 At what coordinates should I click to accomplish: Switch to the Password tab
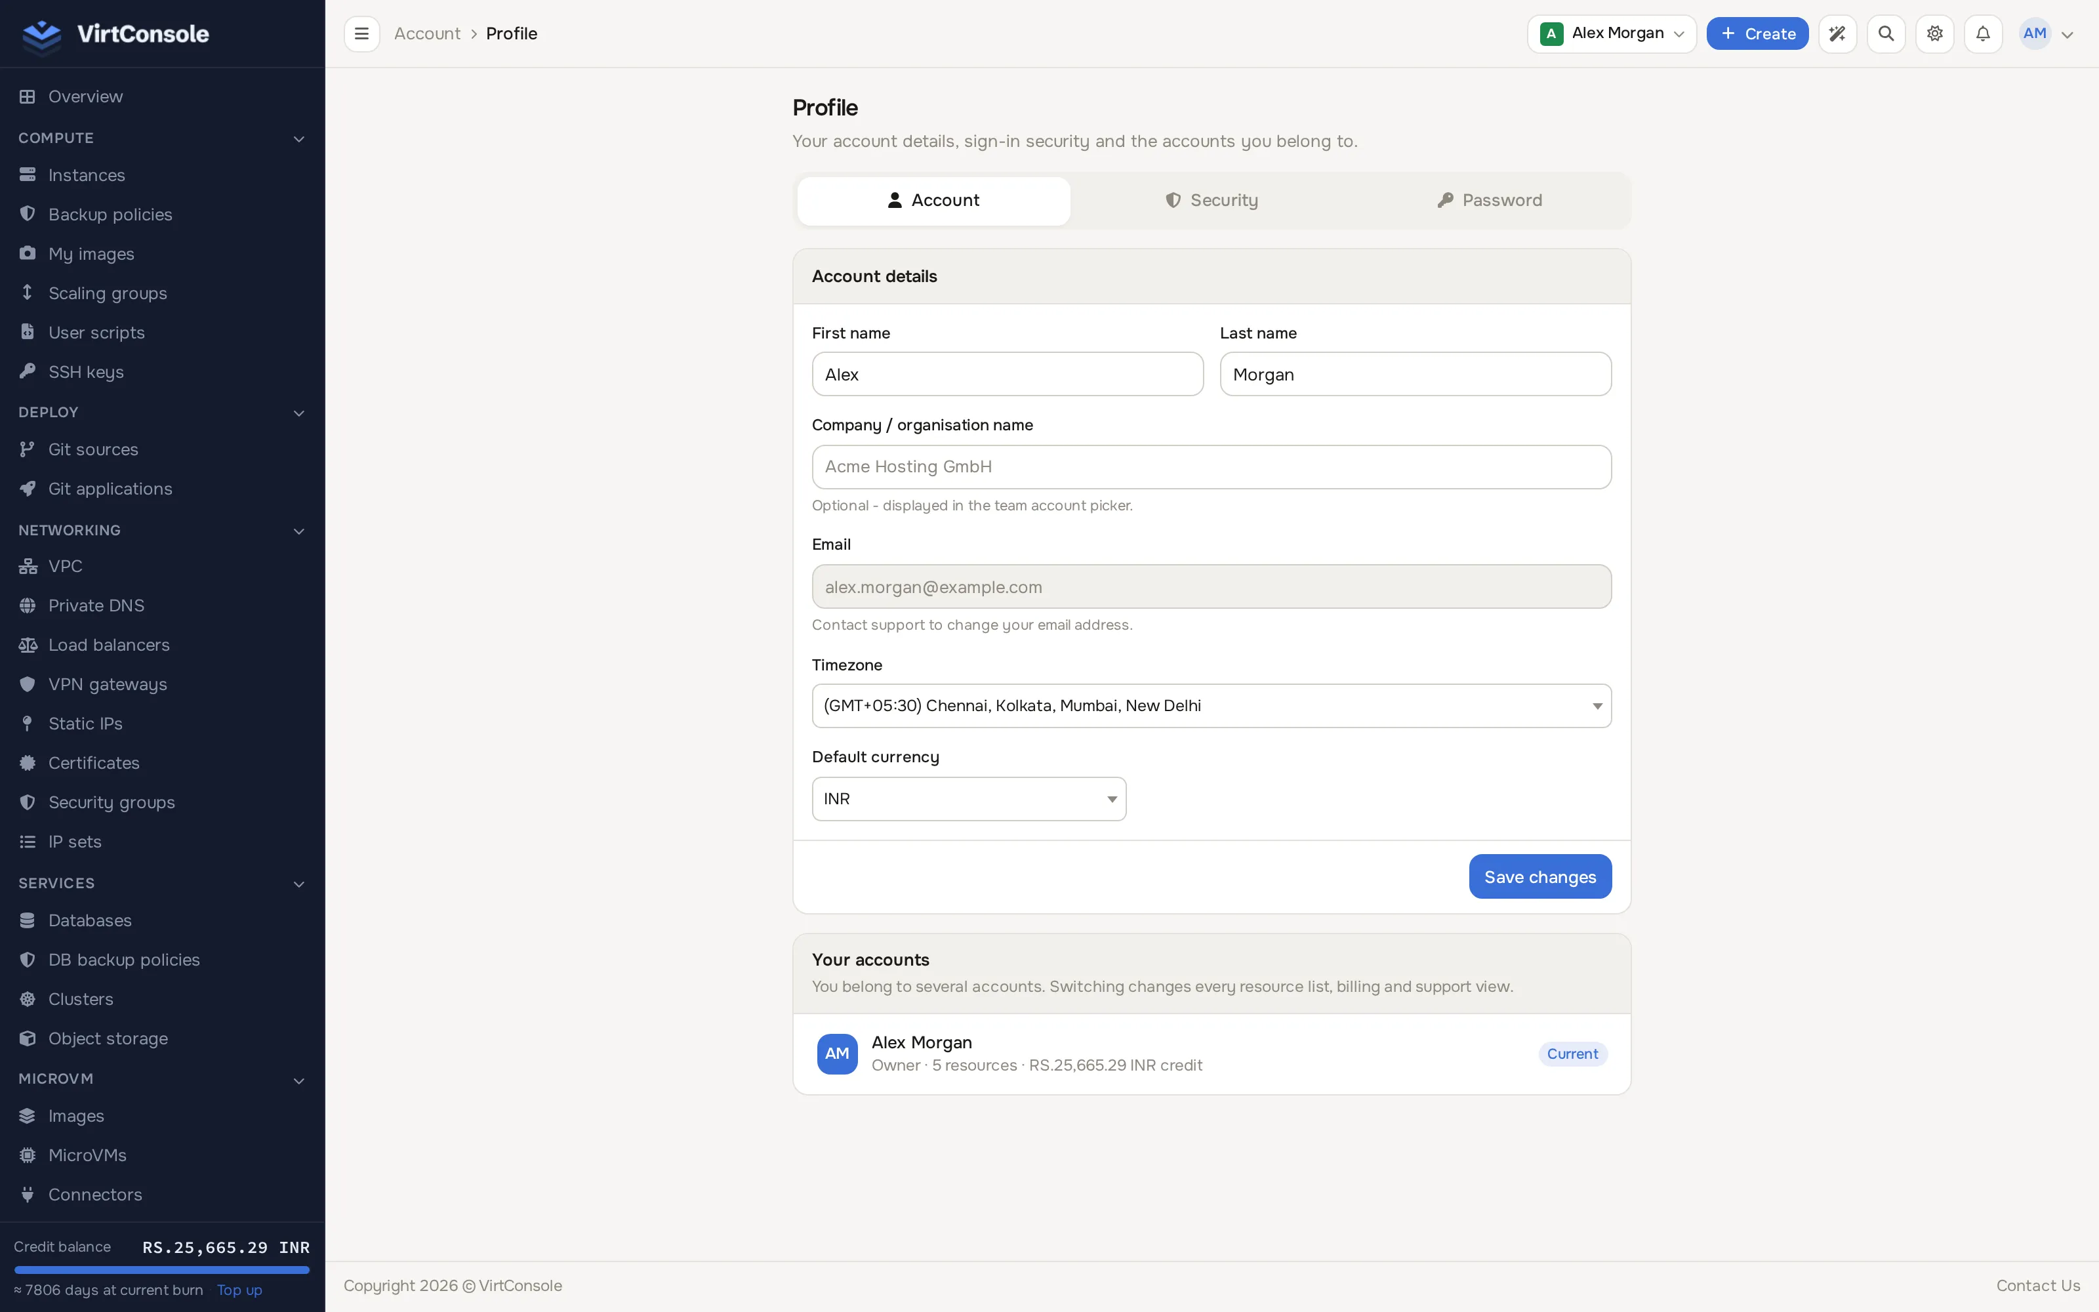click(1489, 201)
